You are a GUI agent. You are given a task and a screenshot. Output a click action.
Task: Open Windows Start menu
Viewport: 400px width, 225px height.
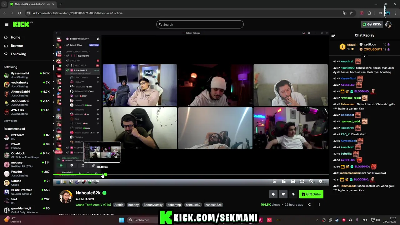[x=122, y=220]
